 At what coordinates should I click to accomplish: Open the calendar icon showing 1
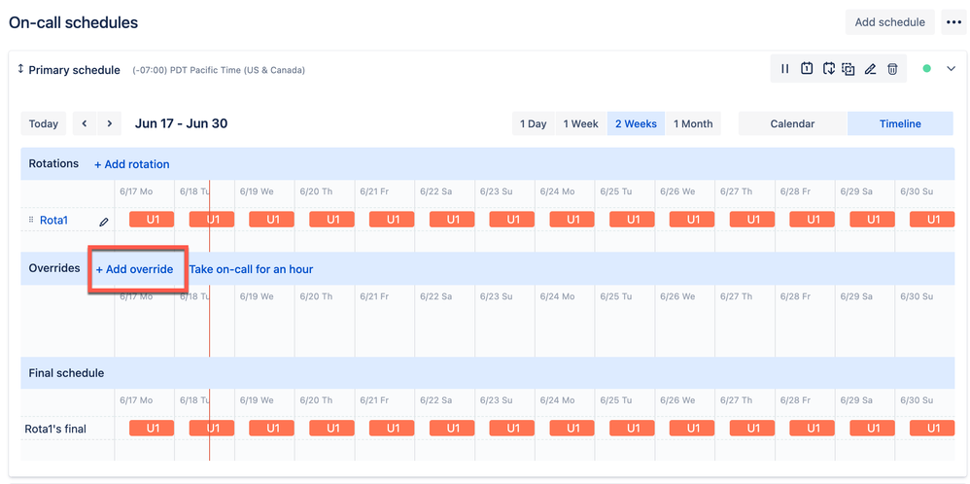(x=807, y=69)
